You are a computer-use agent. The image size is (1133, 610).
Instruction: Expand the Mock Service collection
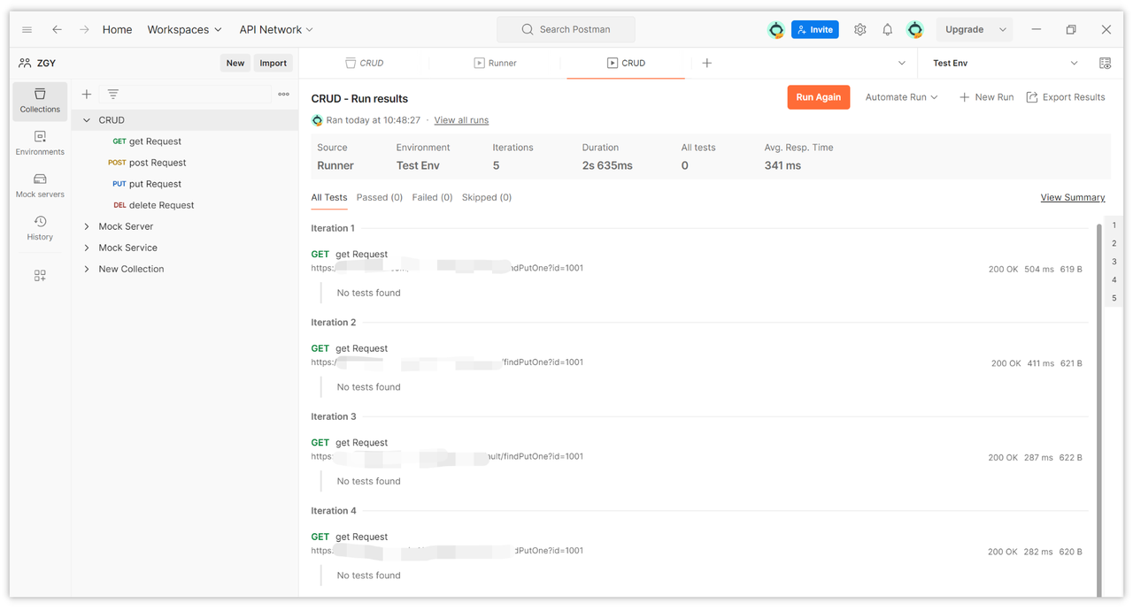click(x=87, y=248)
